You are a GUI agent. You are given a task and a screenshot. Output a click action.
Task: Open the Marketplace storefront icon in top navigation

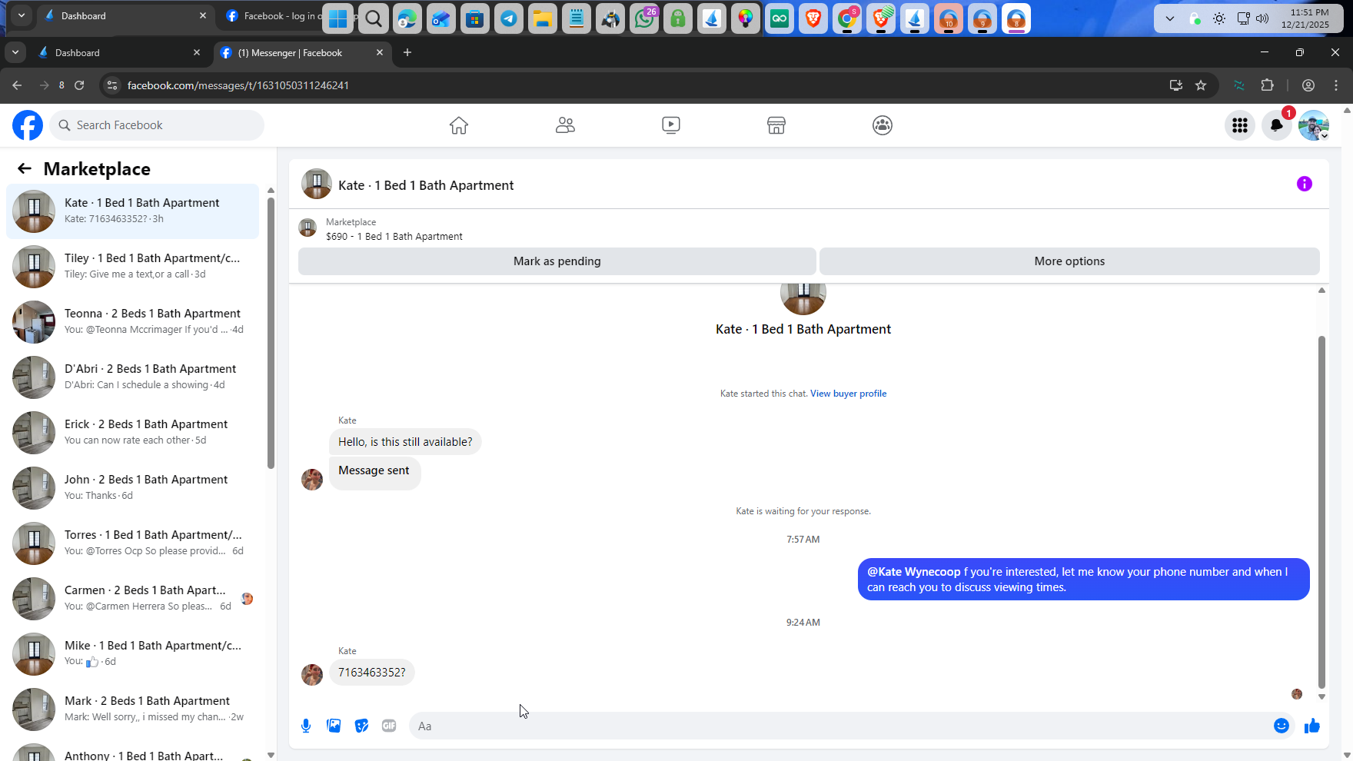point(776,125)
